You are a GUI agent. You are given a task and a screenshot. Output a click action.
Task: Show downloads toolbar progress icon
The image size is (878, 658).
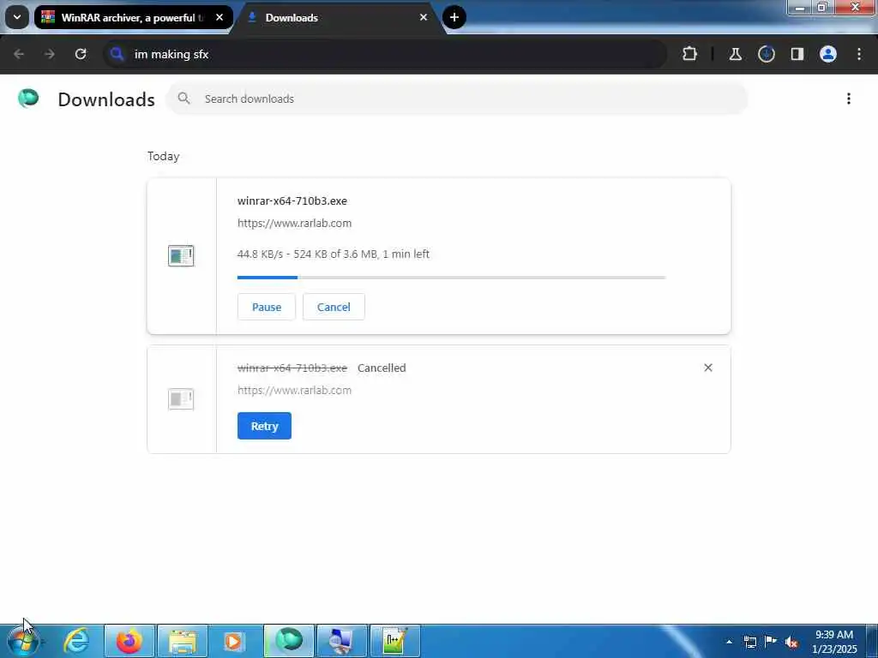[767, 54]
